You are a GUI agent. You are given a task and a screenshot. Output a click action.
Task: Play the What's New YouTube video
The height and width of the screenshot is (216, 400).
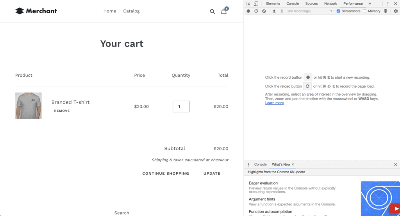395,209
